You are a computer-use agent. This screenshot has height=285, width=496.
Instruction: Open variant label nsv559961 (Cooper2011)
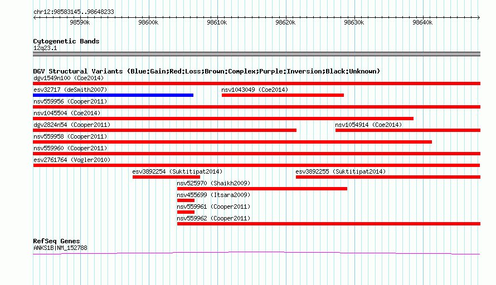pos(213,207)
